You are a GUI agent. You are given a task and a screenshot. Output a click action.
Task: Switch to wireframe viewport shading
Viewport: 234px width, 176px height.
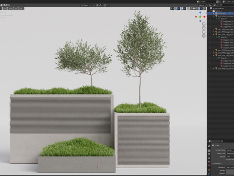(192, 8)
